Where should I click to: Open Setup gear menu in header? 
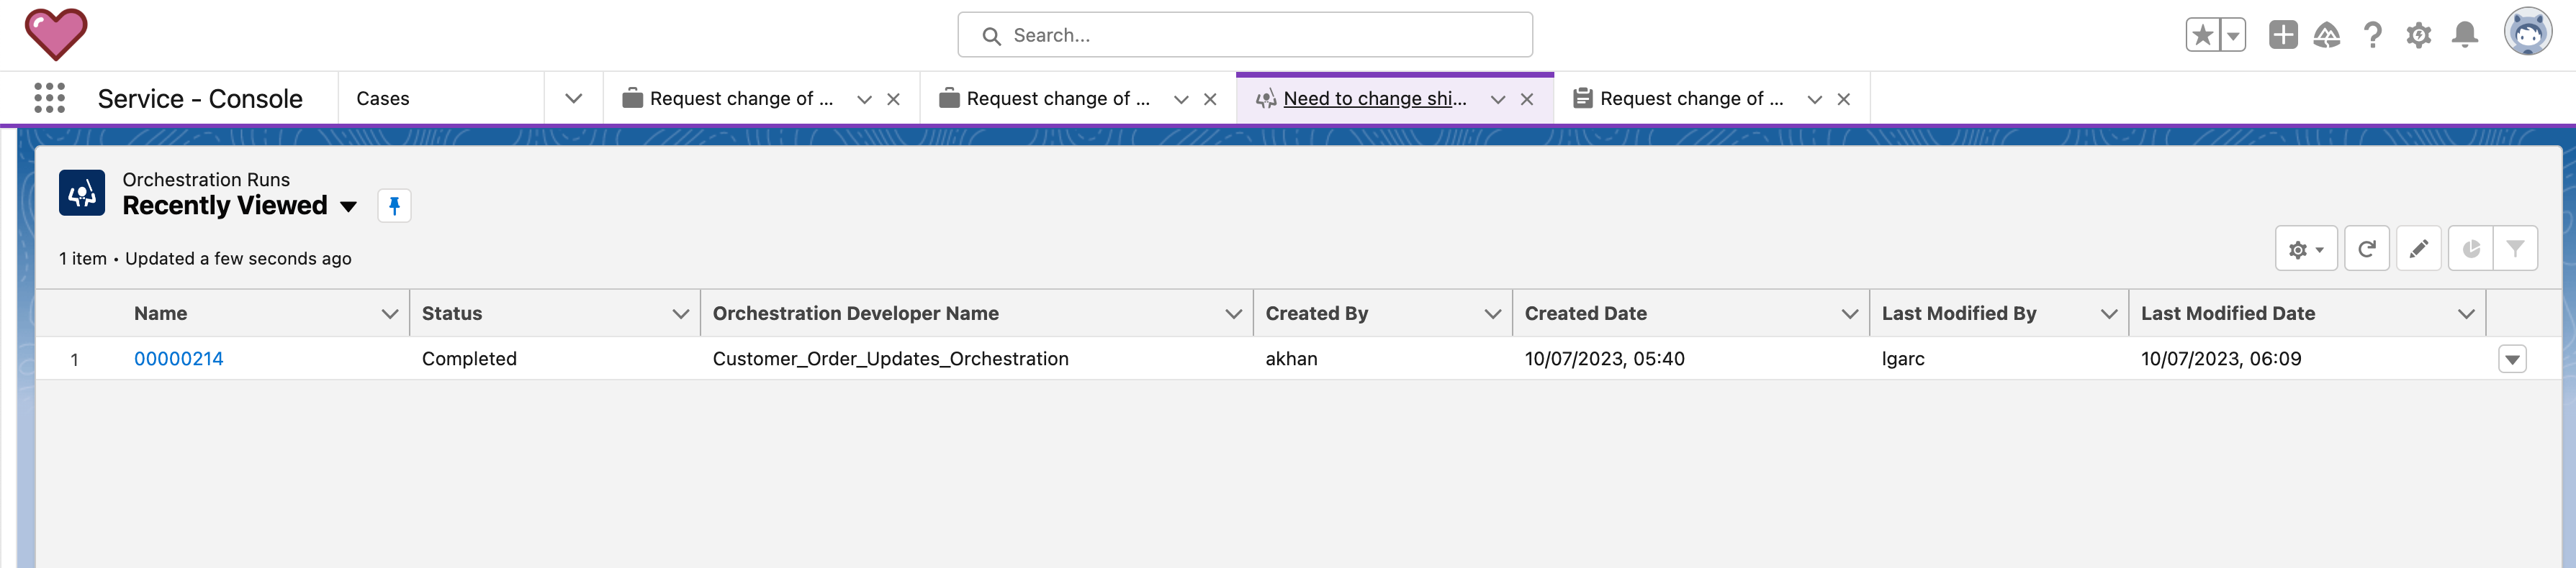(2418, 35)
